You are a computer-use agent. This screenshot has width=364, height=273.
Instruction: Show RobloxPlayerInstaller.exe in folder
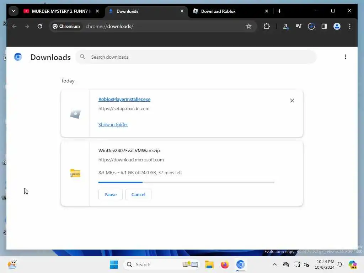113,125
